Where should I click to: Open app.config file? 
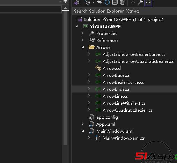coord(107,117)
